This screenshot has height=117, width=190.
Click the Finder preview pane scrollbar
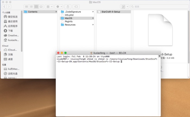tap(188, 37)
